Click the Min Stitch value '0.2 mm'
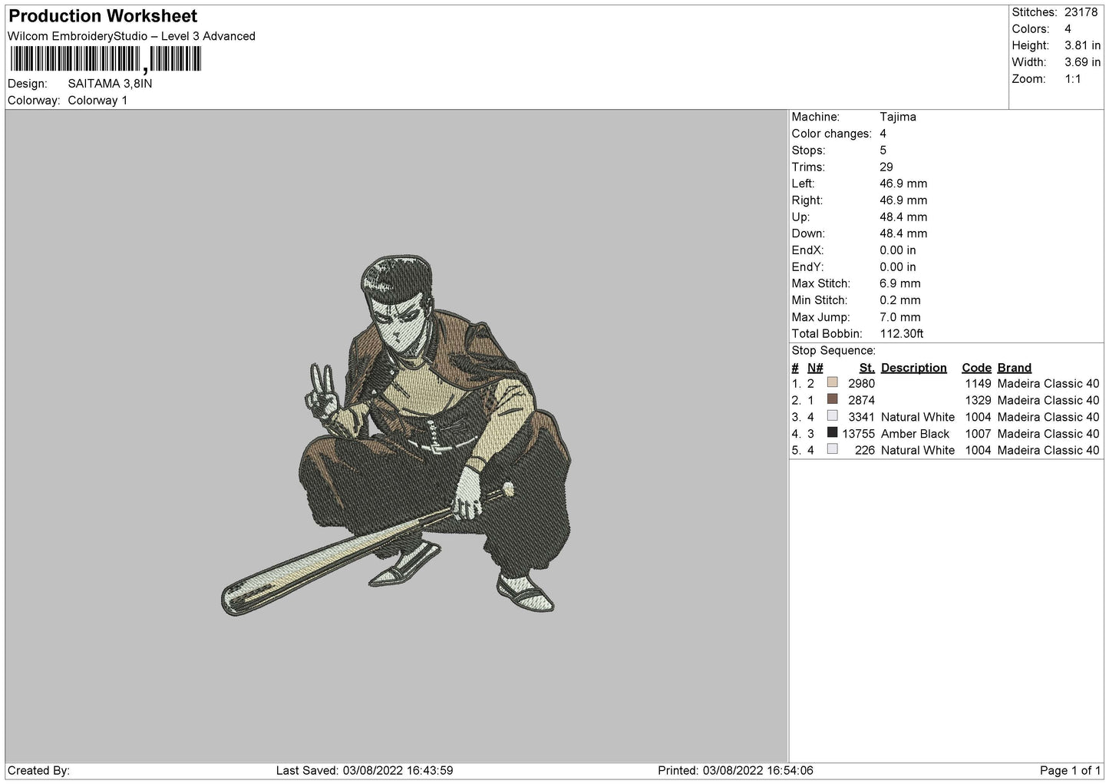 [900, 300]
